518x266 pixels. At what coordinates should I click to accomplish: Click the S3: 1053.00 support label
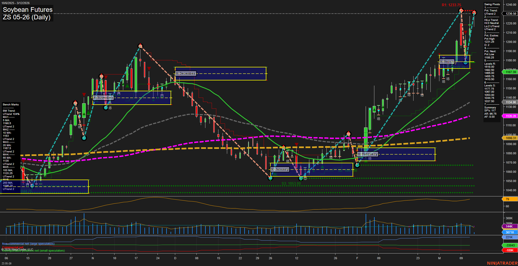[x=291, y=183]
